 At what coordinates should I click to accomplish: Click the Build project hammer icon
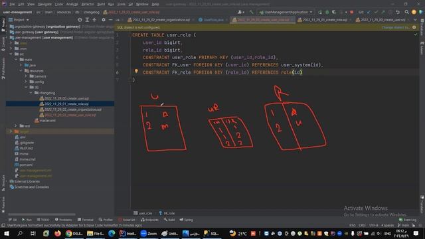252,12
